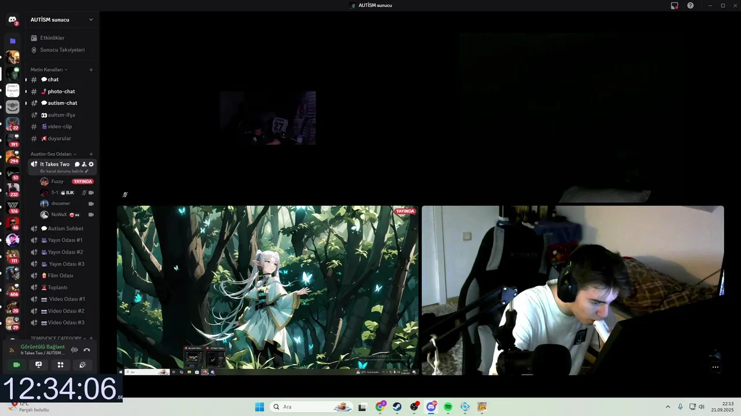Disconnect from voice call

87,350
